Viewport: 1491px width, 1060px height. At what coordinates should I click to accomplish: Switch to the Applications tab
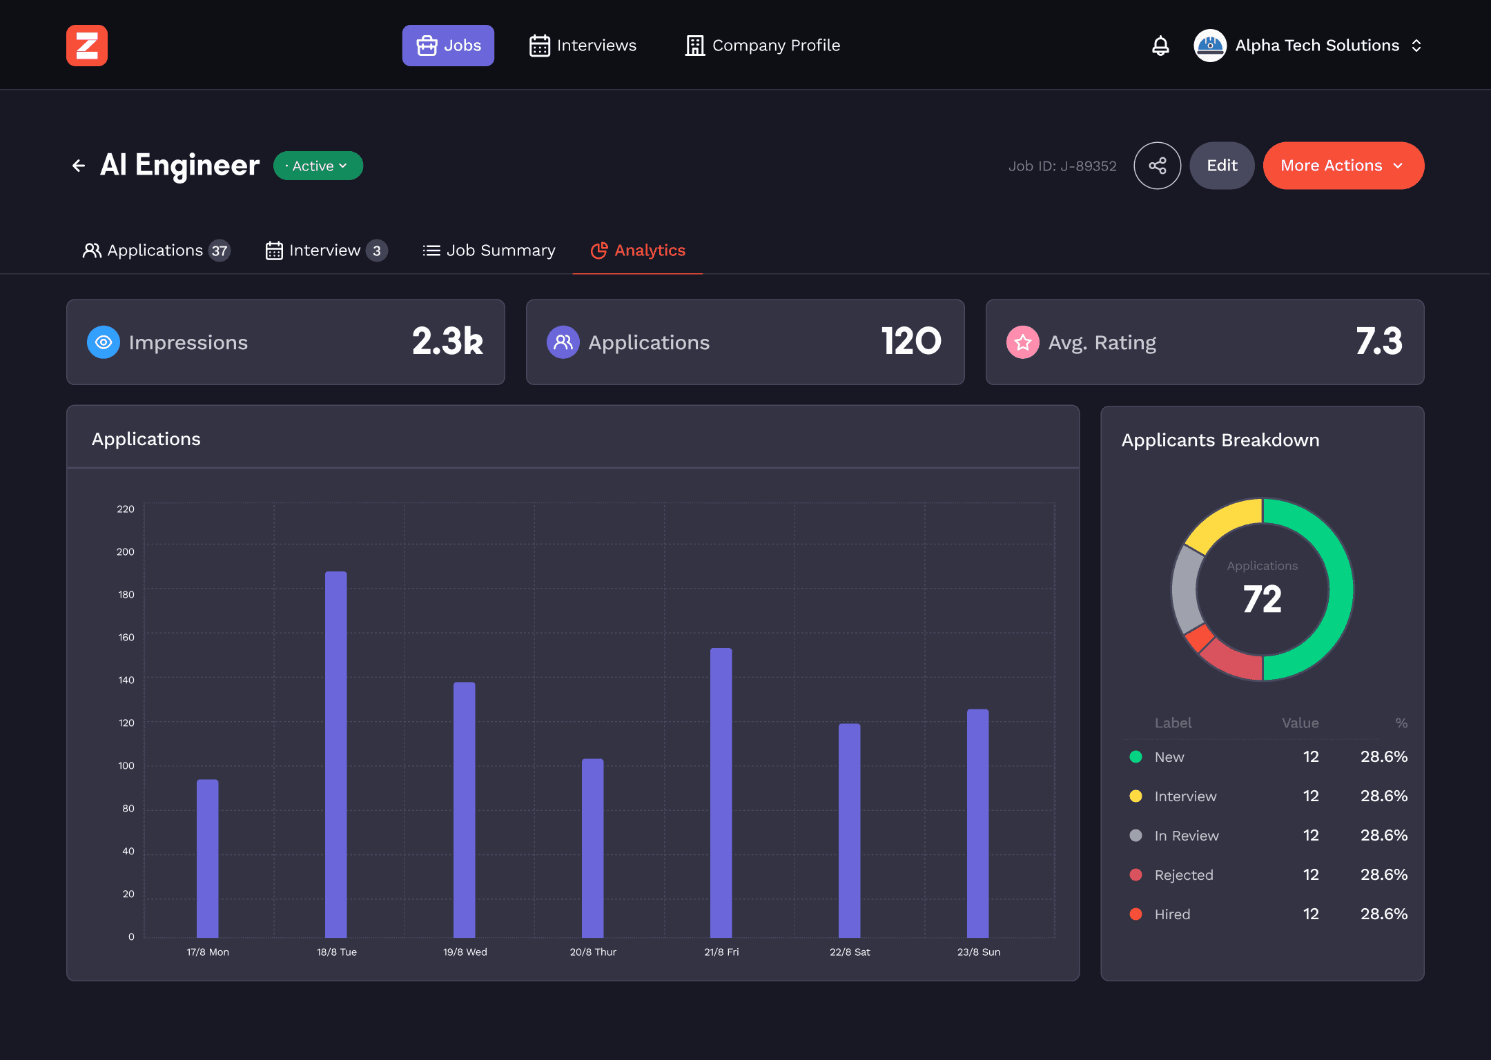click(x=155, y=251)
